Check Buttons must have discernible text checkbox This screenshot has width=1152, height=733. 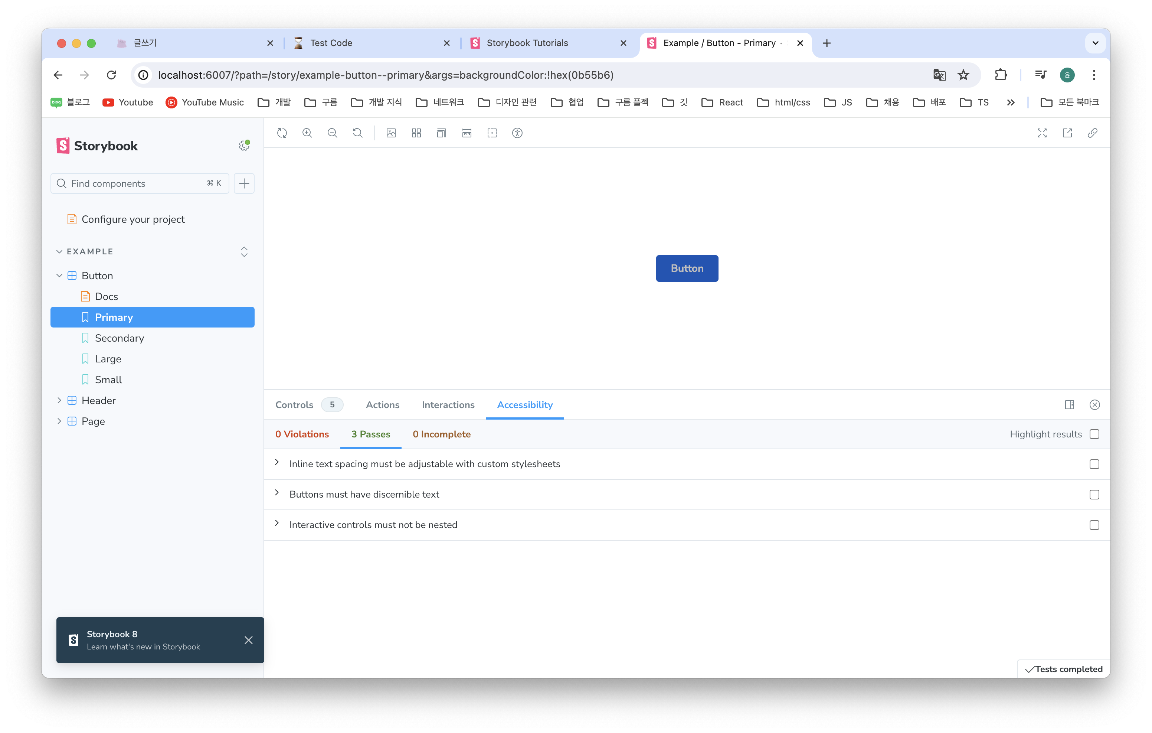coord(1094,495)
